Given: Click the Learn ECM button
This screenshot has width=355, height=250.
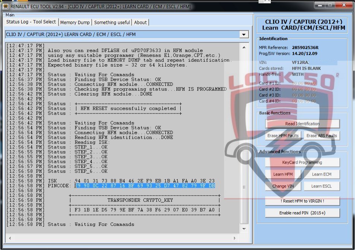Looking at the screenshot, I should pyautogui.click(x=321, y=174).
